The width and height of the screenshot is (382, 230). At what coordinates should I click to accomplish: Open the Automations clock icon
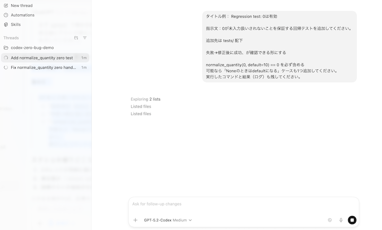tap(6, 15)
